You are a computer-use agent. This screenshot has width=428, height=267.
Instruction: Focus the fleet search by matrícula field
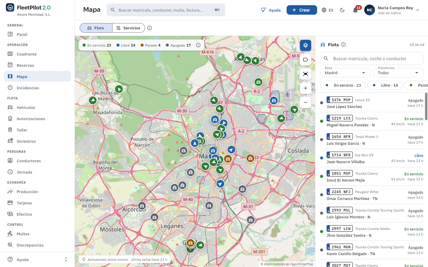[372, 58]
